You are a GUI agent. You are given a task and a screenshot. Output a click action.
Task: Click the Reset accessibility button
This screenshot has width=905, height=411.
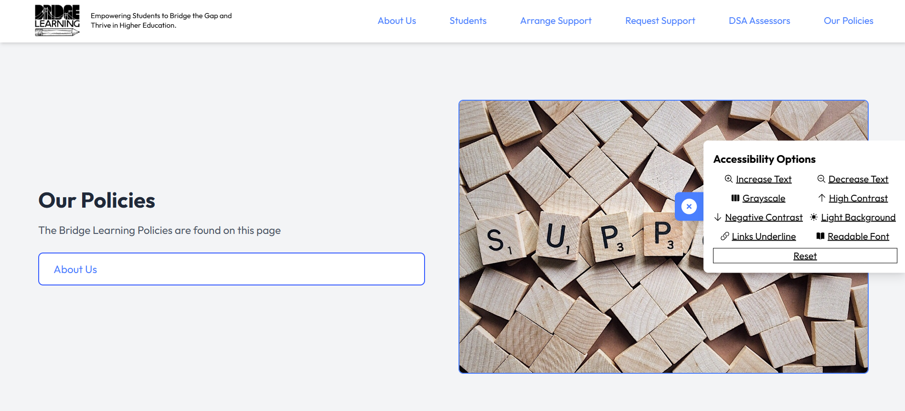pos(805,255)
